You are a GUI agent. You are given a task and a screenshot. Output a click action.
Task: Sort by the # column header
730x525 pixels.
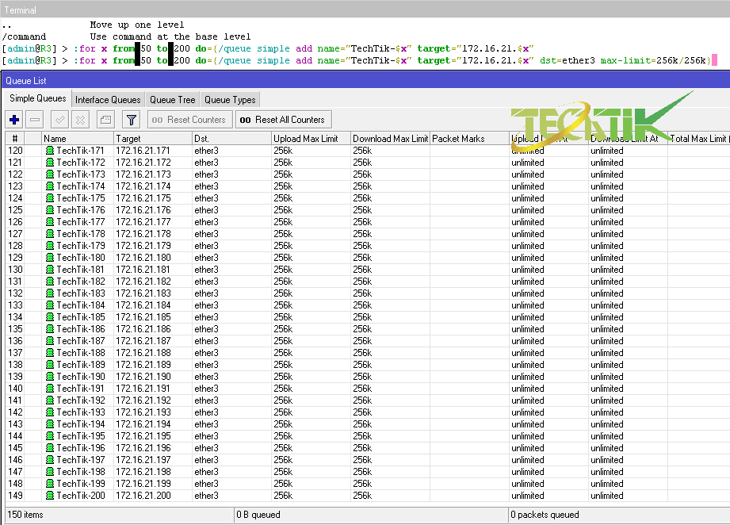click(x=15, y=138)
